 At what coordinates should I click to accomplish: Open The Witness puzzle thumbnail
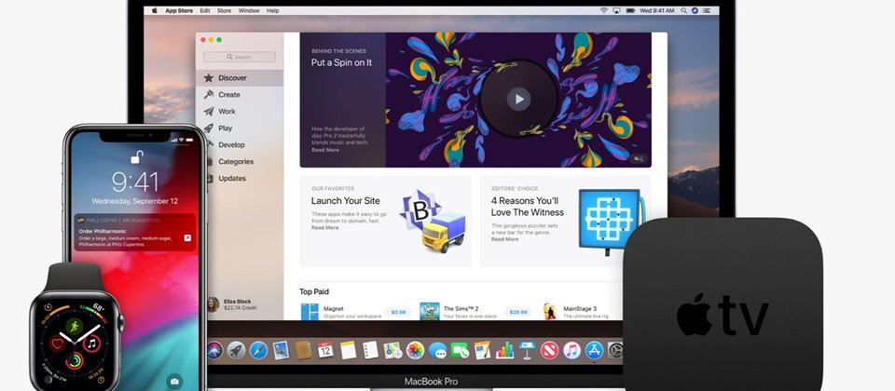(610, 221)
